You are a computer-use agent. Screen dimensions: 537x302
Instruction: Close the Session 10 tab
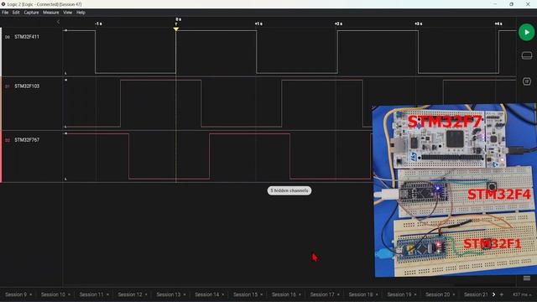click(x=69, y=294)
